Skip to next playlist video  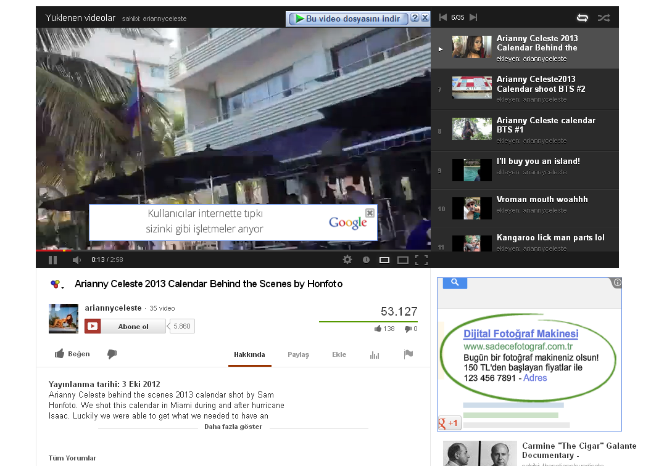(473, 17)
